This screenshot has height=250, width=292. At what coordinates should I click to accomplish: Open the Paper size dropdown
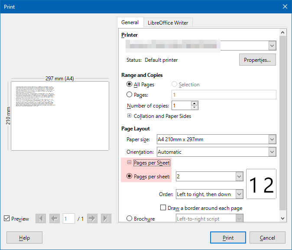pyautogui.click(x=272, y=139)
